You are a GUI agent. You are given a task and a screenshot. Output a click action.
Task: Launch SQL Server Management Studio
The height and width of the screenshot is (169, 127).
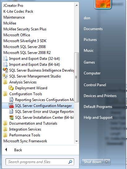click(x=35, y=76)
